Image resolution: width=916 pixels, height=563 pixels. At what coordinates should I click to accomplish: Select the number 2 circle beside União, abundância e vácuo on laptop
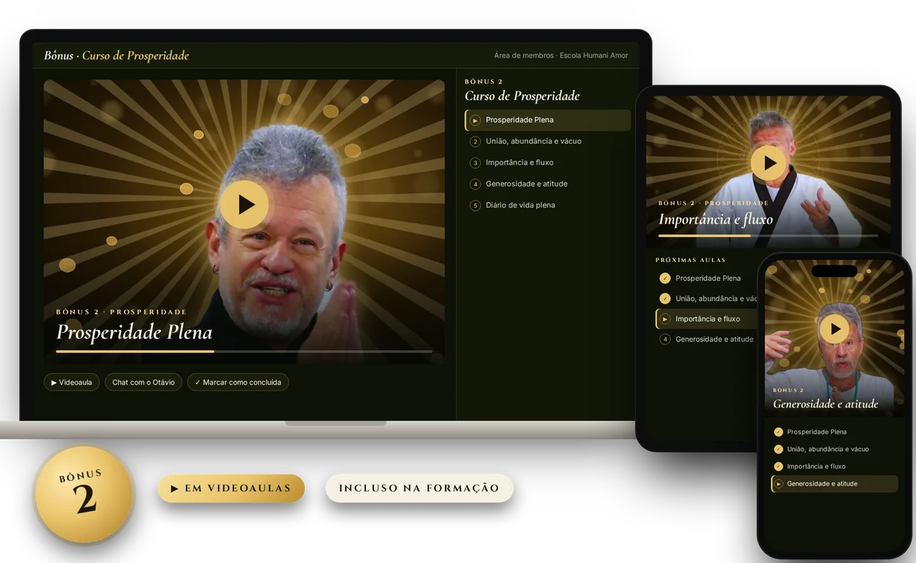(x=475, y=141)
